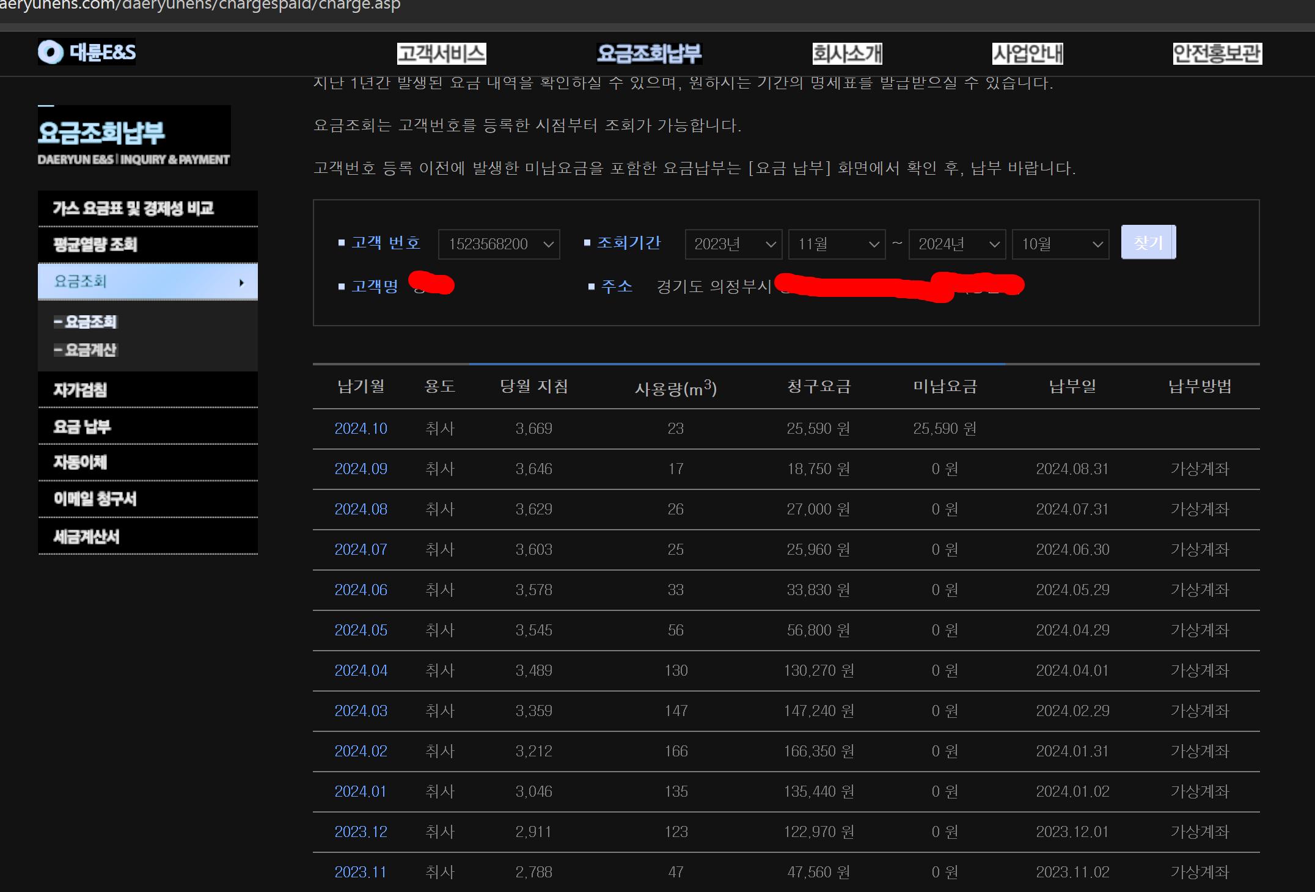Go to 세금계산서 in sidebar
Screen dimensions: 1315x892
pyautogui.click(x=86, y=537)
